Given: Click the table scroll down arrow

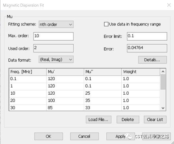Looking at the screenshot, I should pyautogui.click(x=163, y=108).
